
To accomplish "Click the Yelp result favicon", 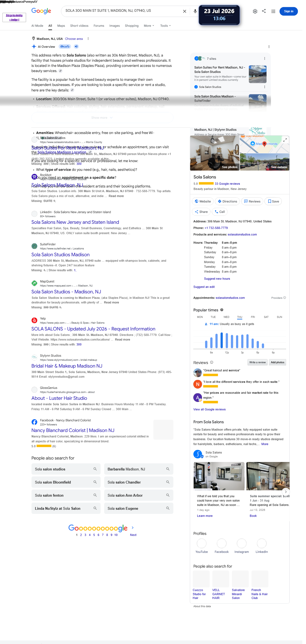I will [34, 320].
